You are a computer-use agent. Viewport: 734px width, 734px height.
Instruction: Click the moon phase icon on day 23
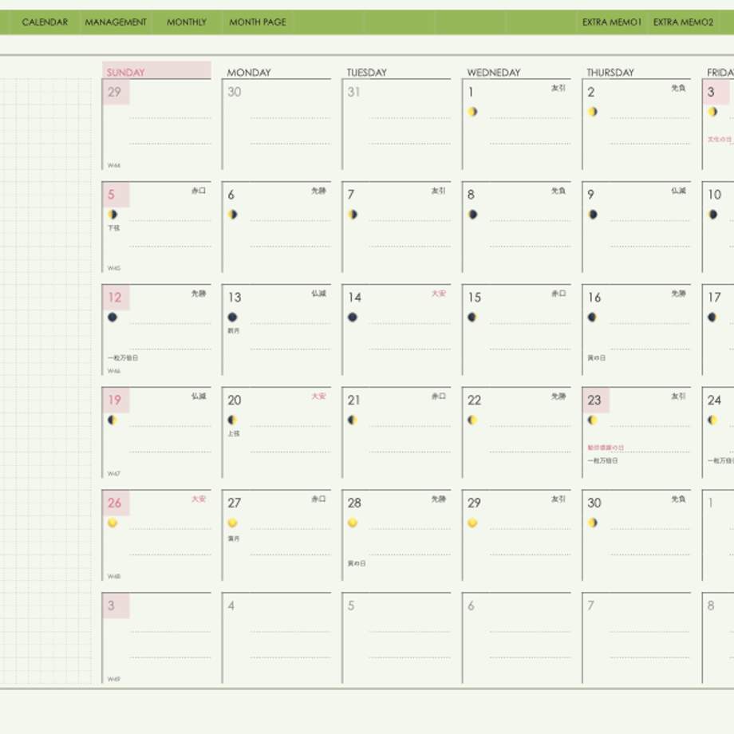593,420
